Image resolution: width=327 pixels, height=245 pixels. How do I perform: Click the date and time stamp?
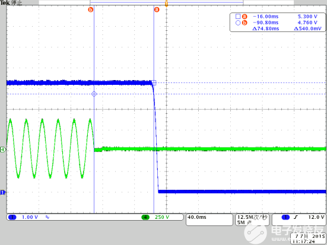(309, 238)
